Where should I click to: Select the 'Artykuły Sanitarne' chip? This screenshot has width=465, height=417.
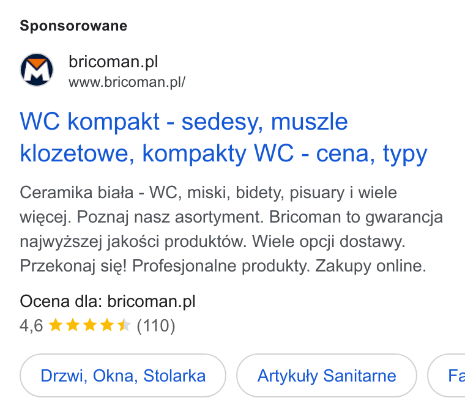pos(327,375)
